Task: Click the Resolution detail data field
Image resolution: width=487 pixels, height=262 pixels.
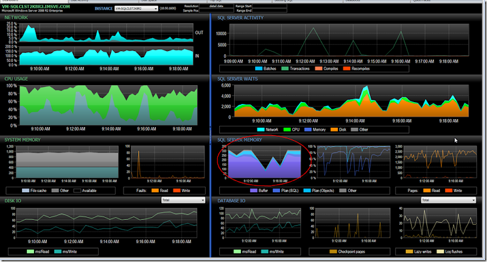Action: coord(217,5)
